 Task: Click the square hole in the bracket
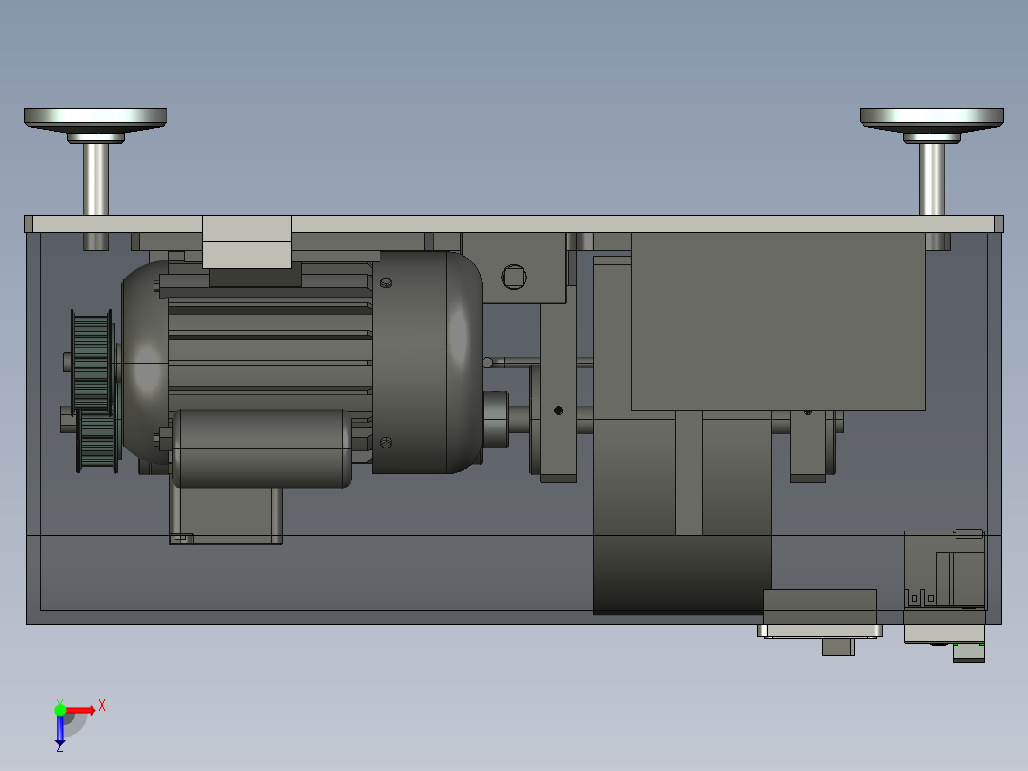click(514, 277)
